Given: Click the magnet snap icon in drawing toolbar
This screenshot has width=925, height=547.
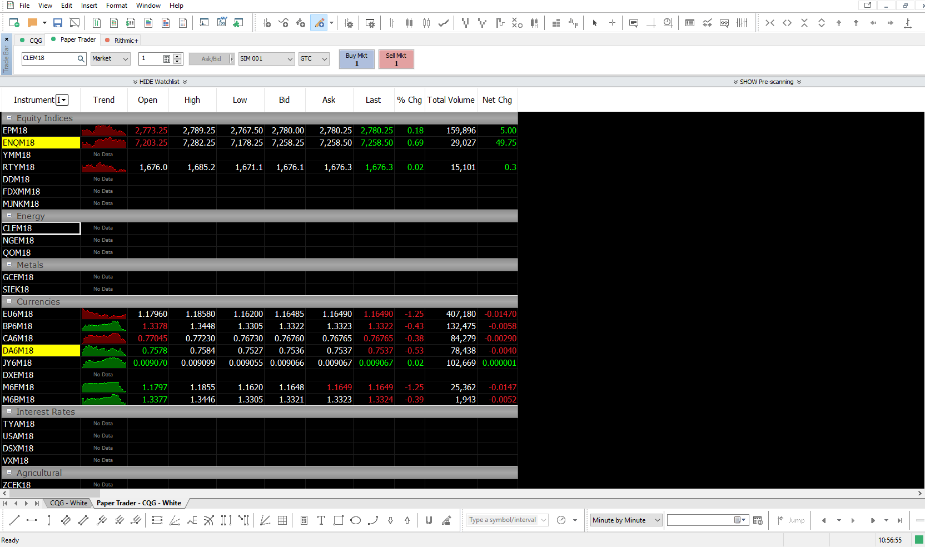Looking at the screenshot, I should 429,520.
